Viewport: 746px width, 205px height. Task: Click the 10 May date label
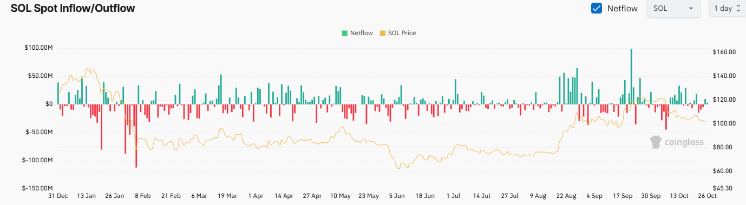click(340, 196)
